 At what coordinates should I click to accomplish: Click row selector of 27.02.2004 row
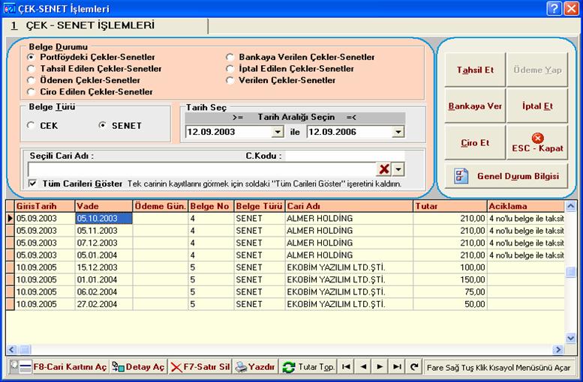click(x=10, y=304)
